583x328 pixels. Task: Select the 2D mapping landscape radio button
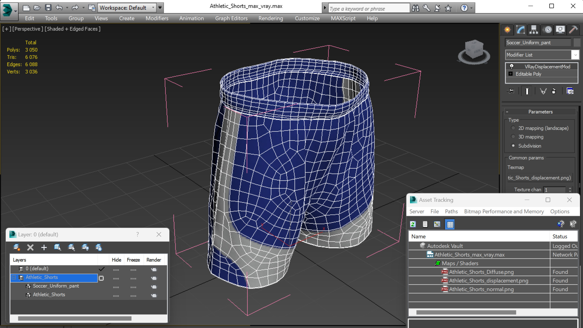[514, 128]
